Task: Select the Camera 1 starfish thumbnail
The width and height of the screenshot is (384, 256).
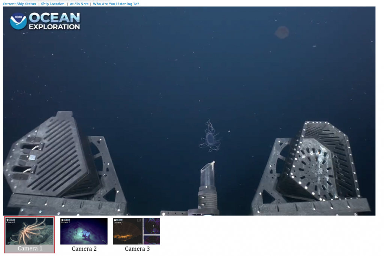Action: pyautogui.click(x=30, y=231)
